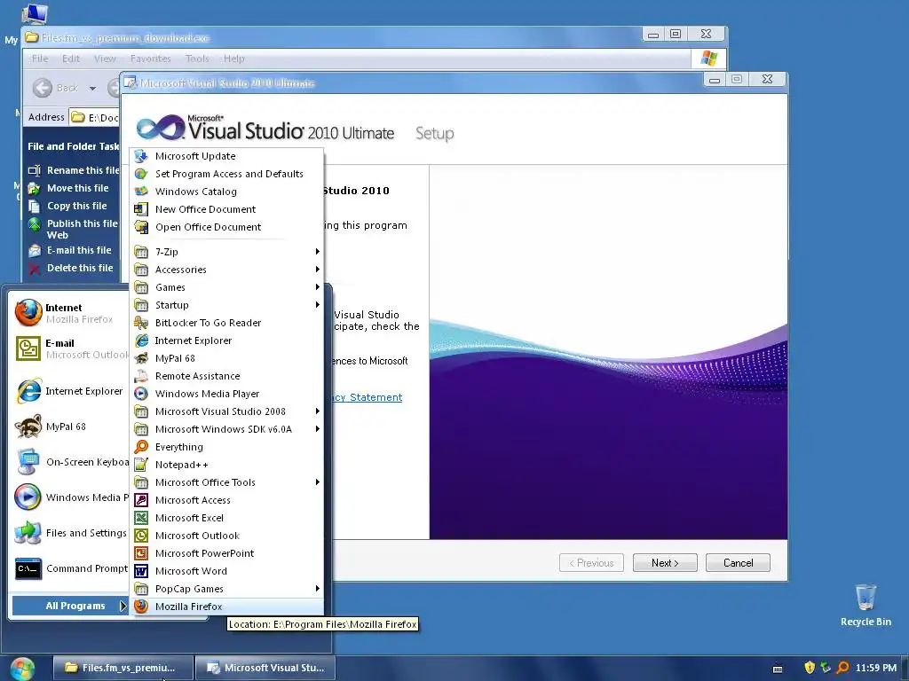Click Back button in Explorer window
Image resolution: width=909 pixels, height=681 pixels.
tap(56, 88)
